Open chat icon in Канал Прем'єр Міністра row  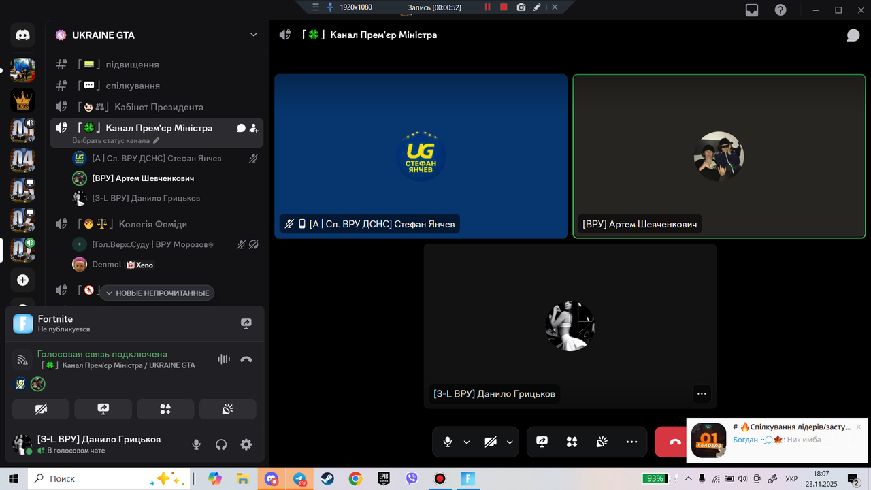point(241,128)
